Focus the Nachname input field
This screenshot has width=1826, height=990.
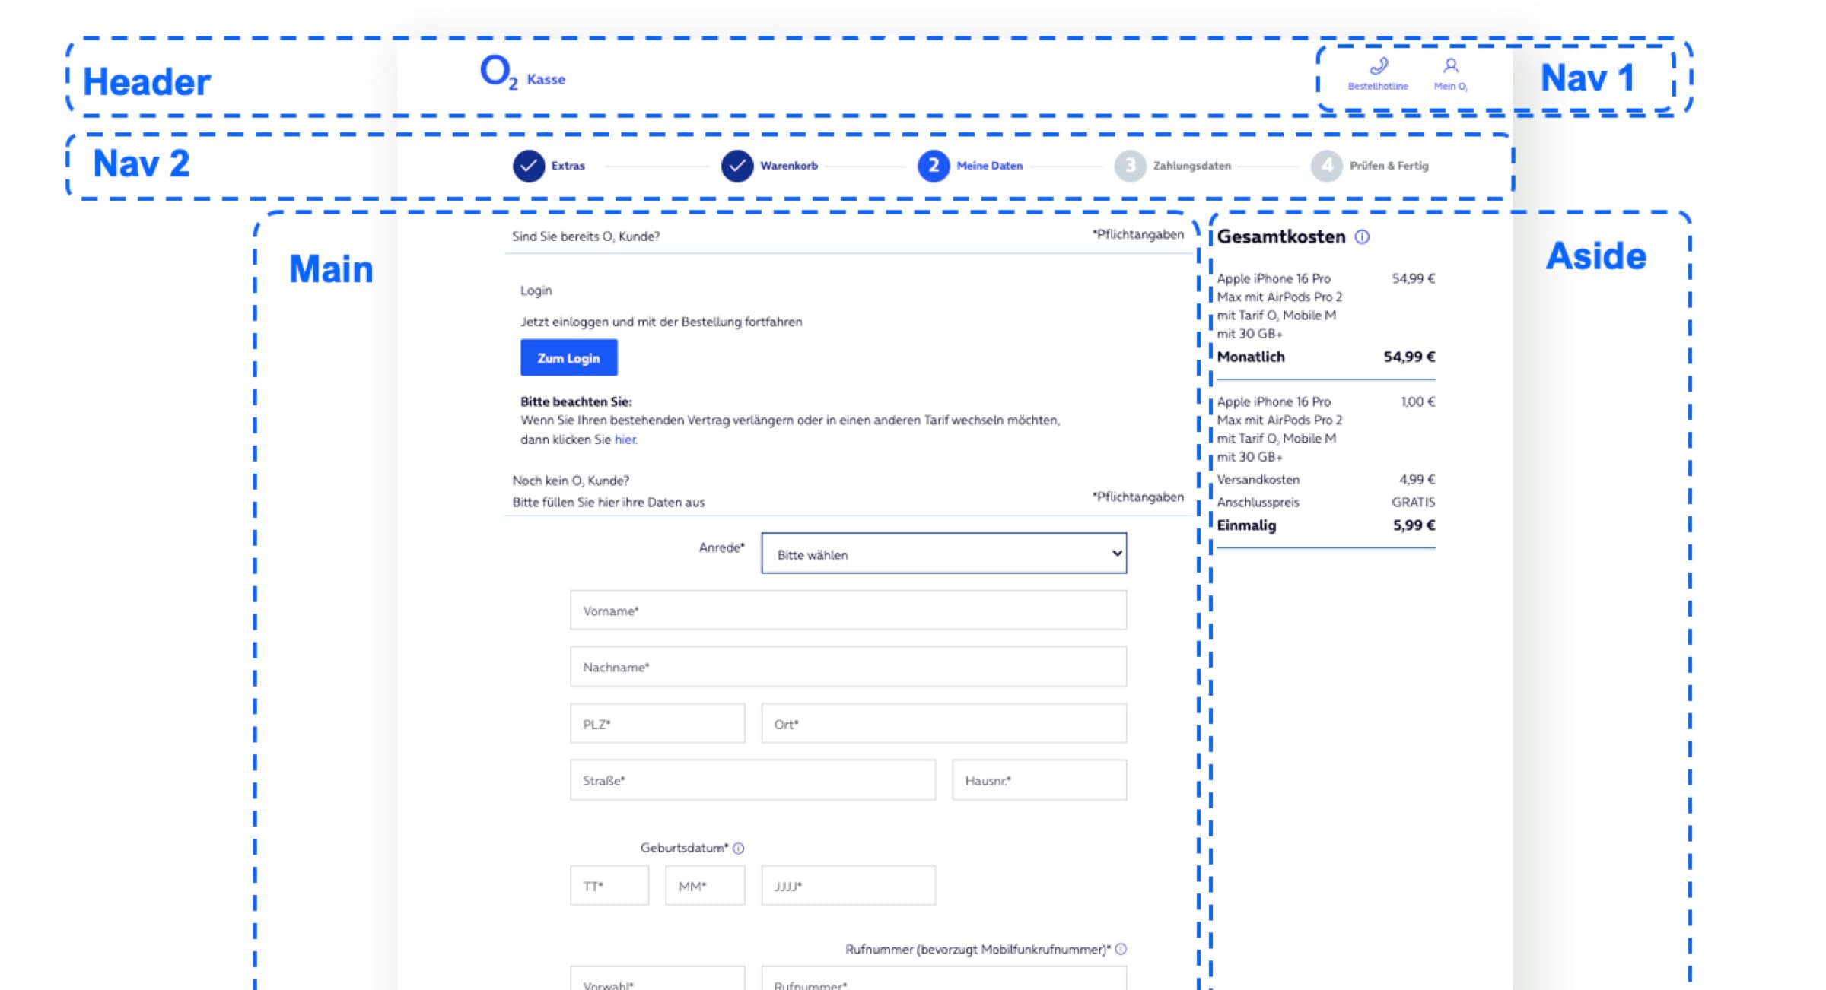click(x=848, y=667)
